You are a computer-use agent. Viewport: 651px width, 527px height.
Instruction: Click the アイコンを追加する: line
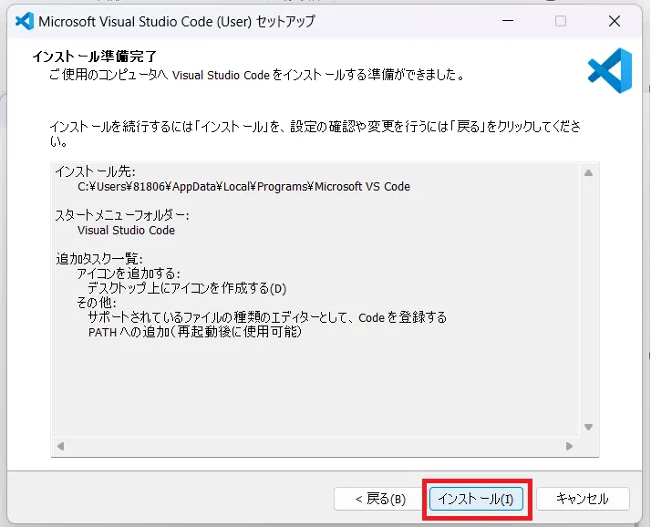tap(129, 274)
